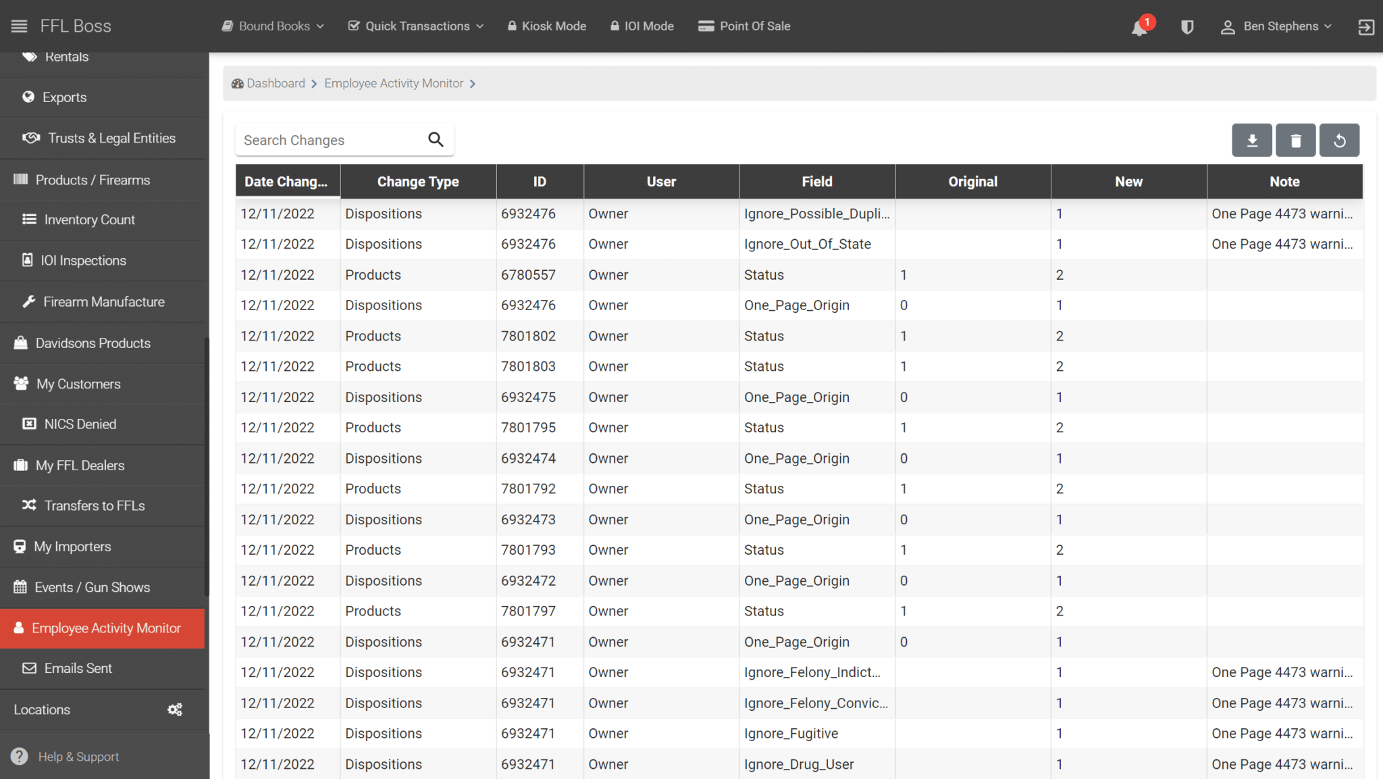Screen dimensions: 1383x779
Task: Click the shield icon in top bar
Action: point(1186,27)
